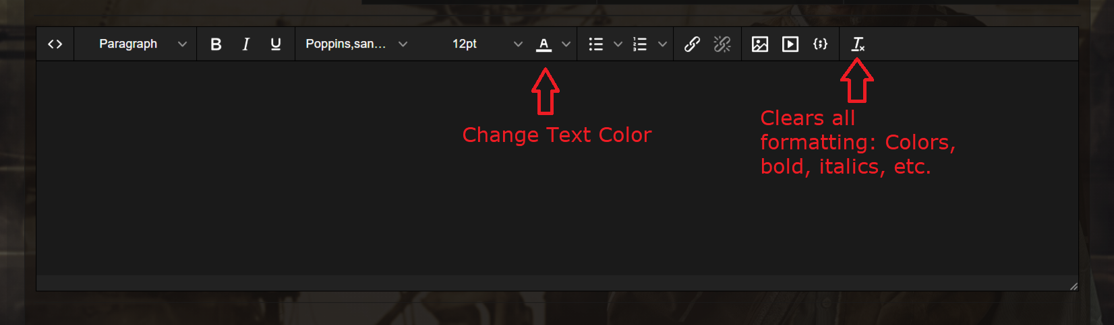Insert a numbered list
Screen dimensions: 1114x325
click(x=640, y=44)
